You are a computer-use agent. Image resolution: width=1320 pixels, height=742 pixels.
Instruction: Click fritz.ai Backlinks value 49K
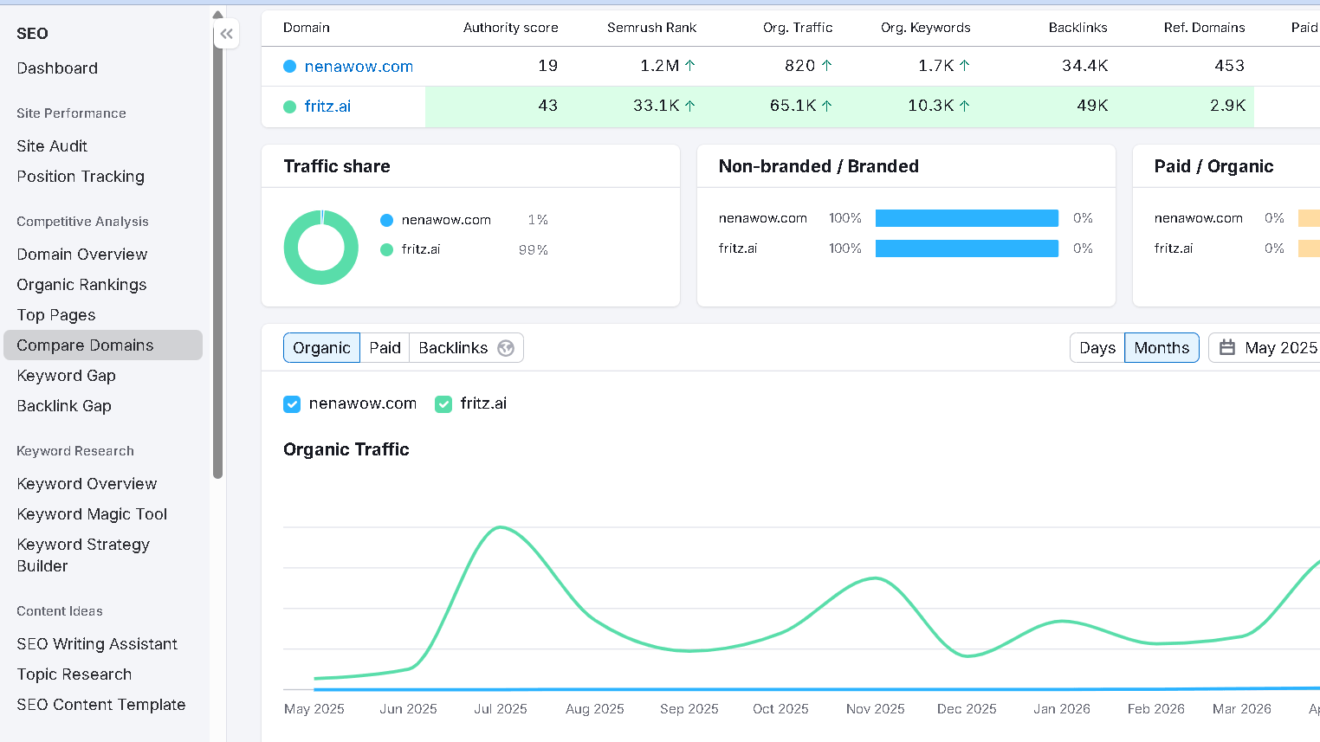point(1092,106)
